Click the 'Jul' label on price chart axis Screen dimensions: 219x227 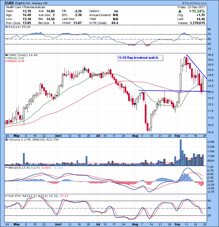click(x=98, y=136)
